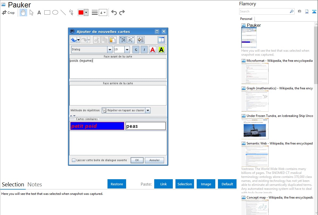
Task: Set left-to-right text orientation
Action: 123,40
